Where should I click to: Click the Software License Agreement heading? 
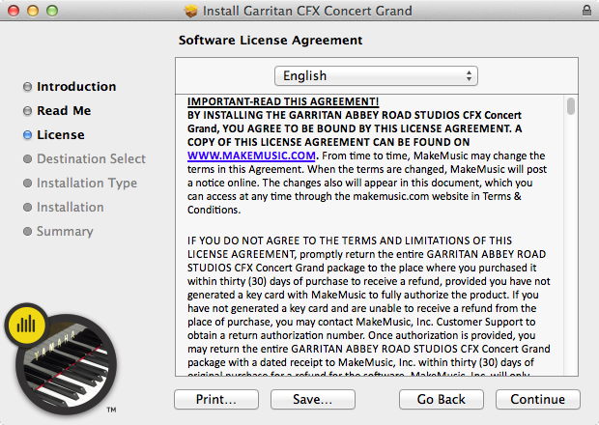(271, 41)
